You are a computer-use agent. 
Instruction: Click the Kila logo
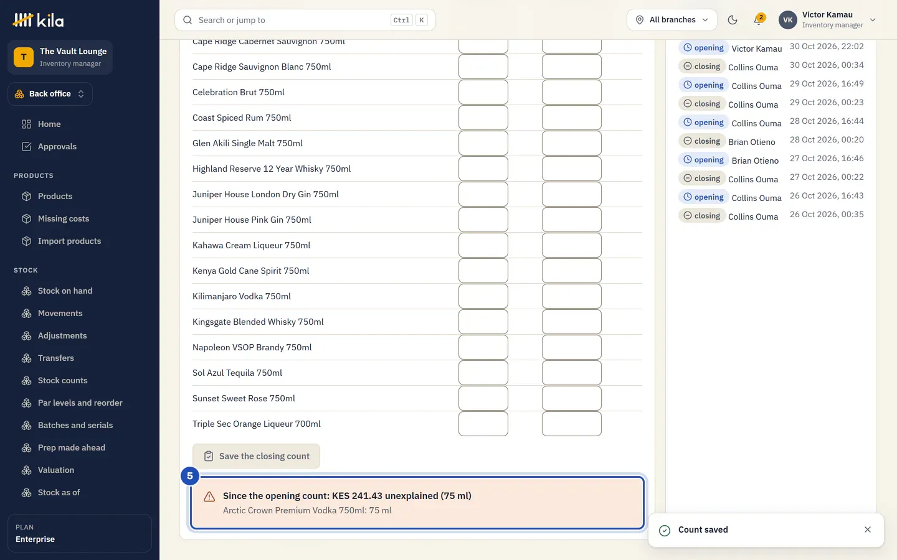(x=38, y=20)
